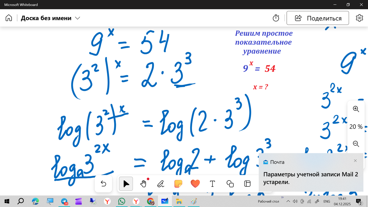Open the Mail 2 account notification message
This screenshot has height=207, width=368.
click(x=311, y=178)
